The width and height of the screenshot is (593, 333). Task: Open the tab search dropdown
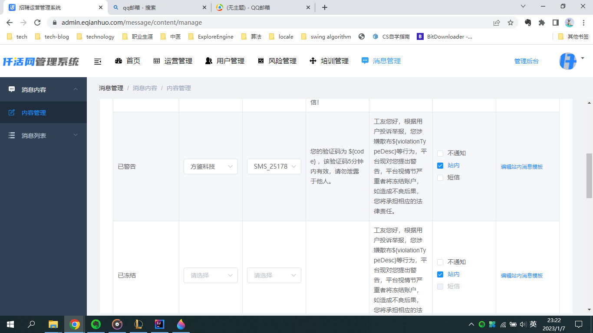click(x=523, y=7)
